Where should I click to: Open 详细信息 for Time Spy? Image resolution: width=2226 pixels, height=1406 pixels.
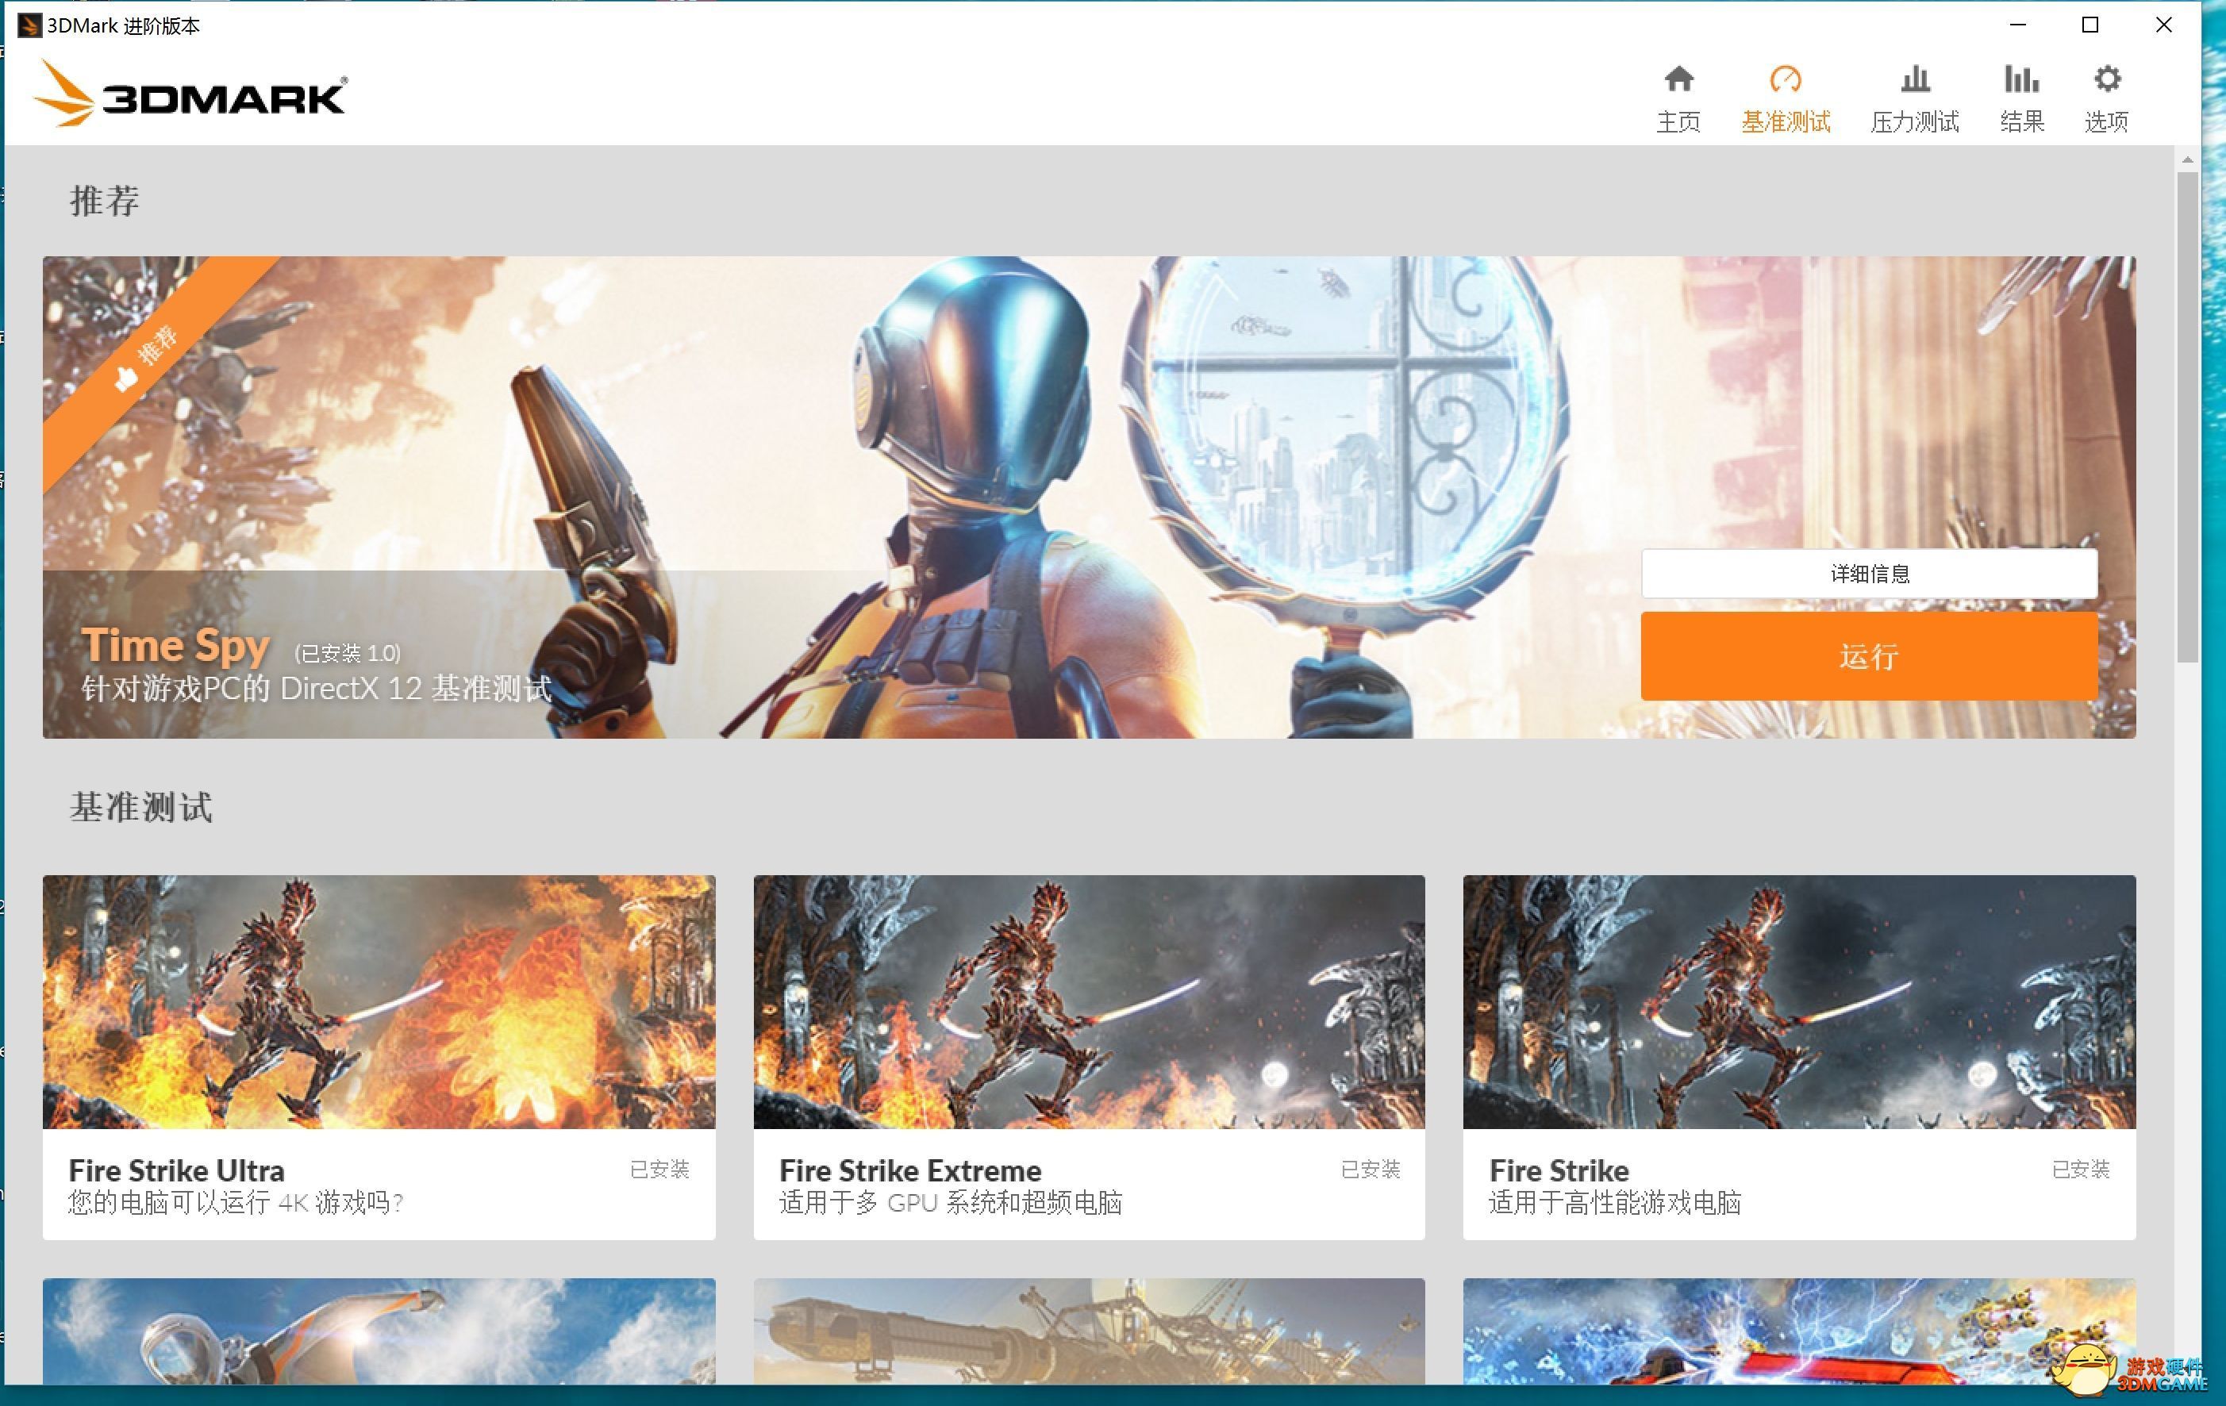1868,574
